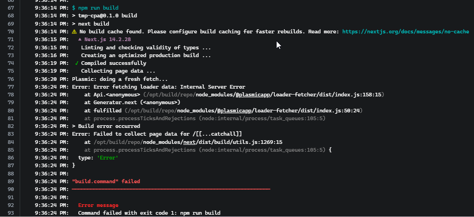Click the red "build.command" failed text
Viewport: 474px width, 217px height.
(106, 181)
